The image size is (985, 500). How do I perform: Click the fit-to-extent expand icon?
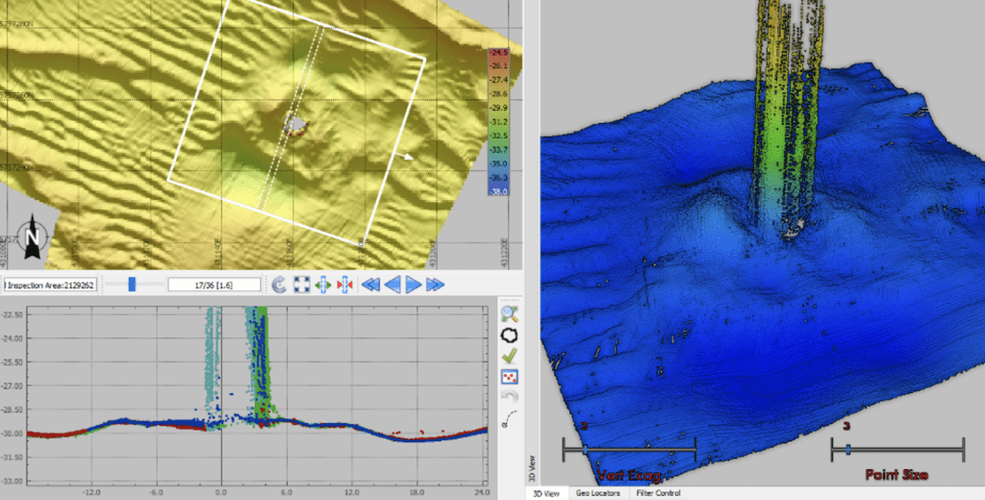point(301,285)
